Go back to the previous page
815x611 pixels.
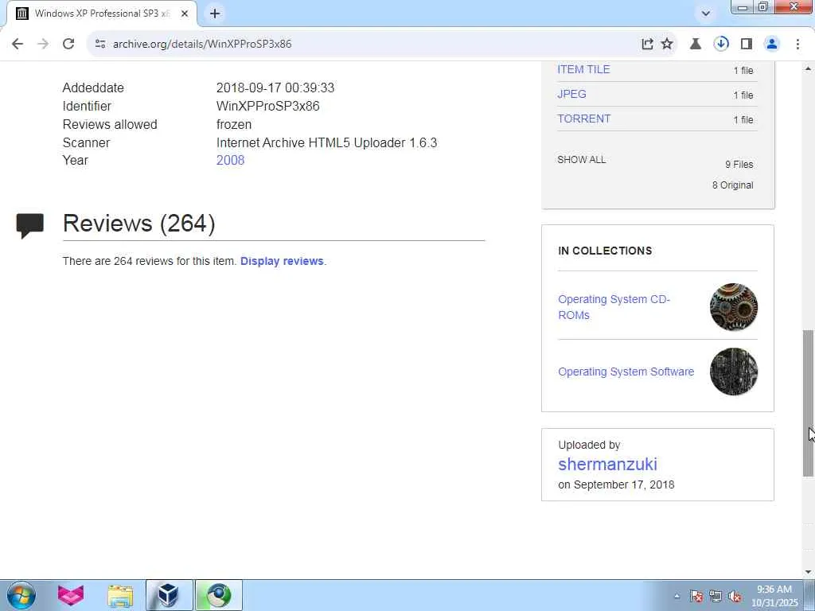click(x=18, y=45)
